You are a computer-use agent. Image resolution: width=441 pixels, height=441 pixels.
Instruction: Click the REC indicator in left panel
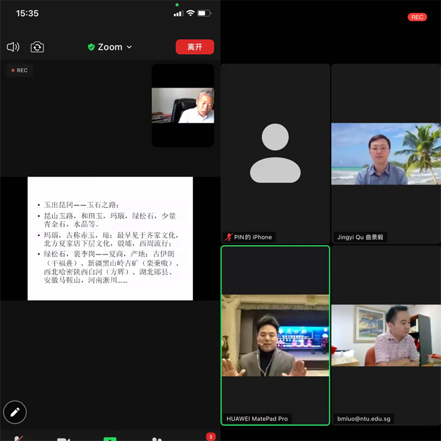pyautogui.click(x=19, y=71)
